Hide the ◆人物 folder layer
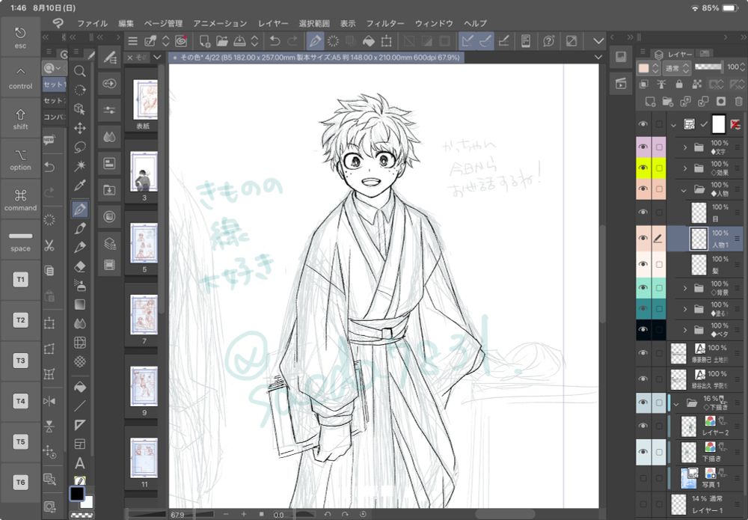The width and height of the screenshot is (748, 520). pyautogui.click(x=643, y=189)
